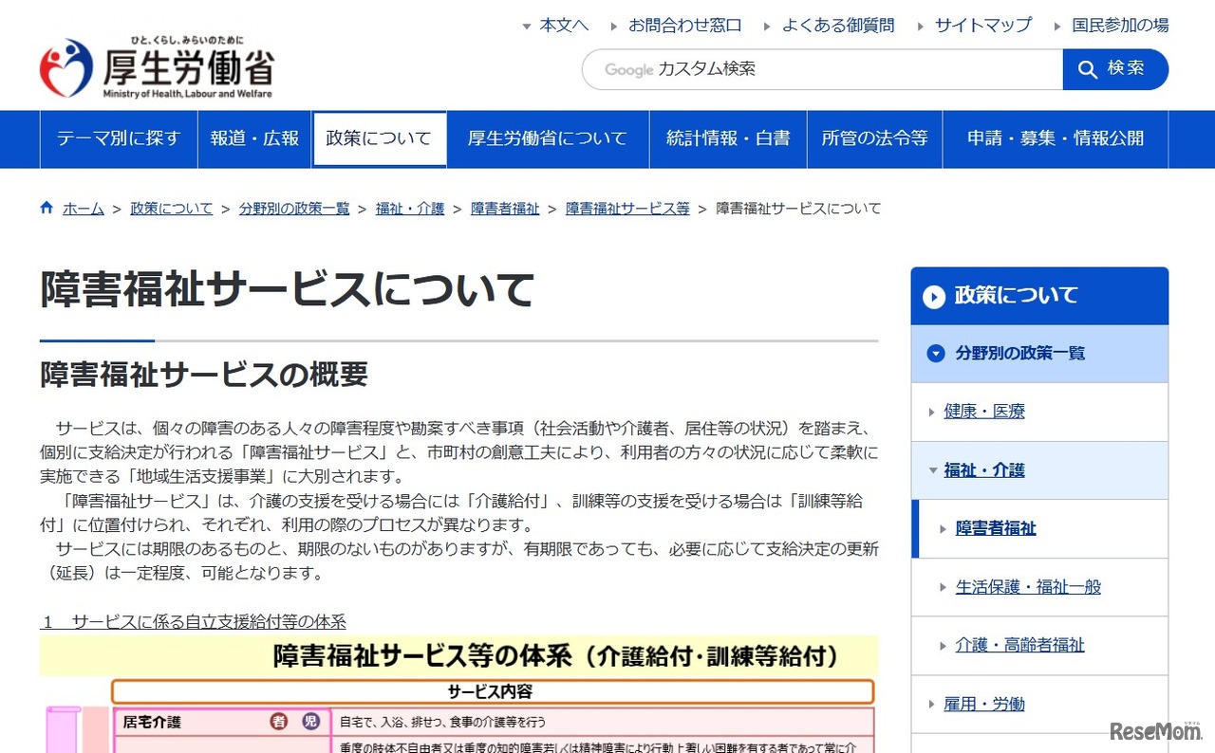Open the よくある御質問 page
1215x753 pixels.
click(839, 26)
